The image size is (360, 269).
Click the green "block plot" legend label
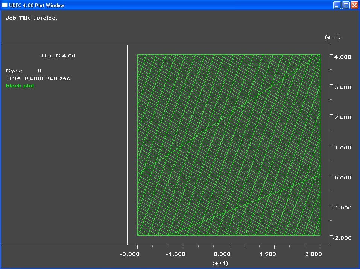click(20, 86)
